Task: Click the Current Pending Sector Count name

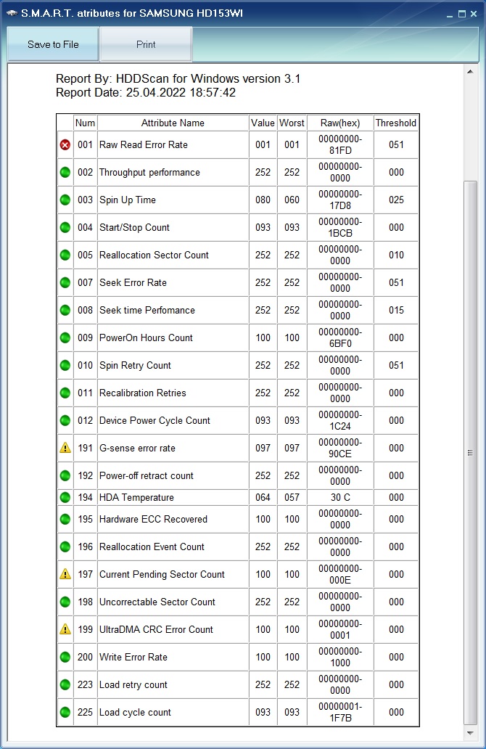Action: pyautogui.click(x=162, y=574)
